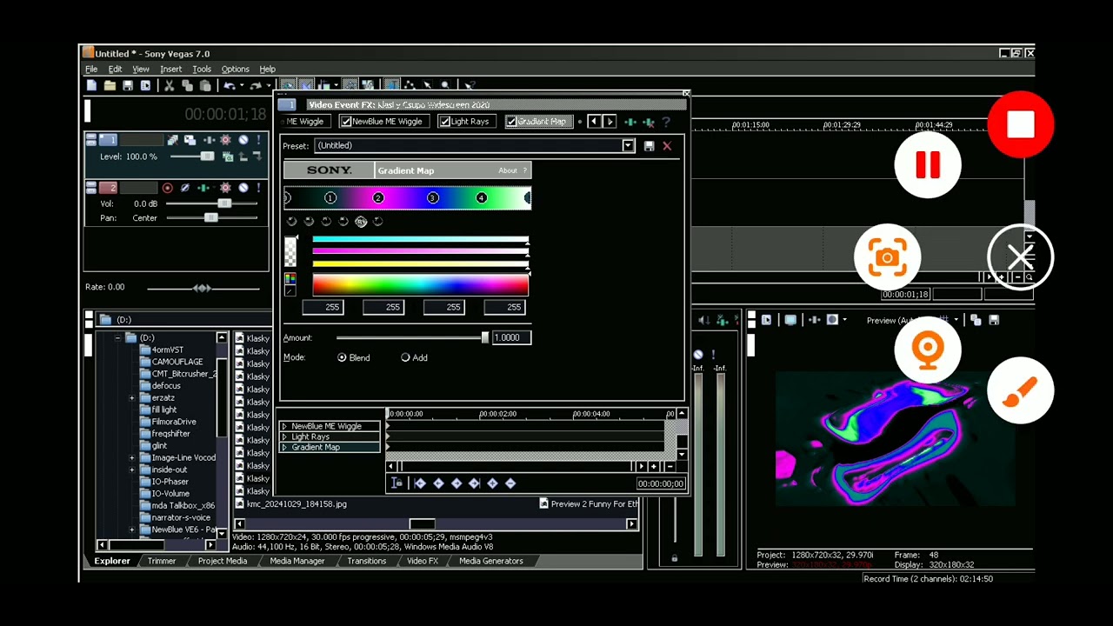Expand the inside-out folder
The image size is (1113, 626).
132,469
